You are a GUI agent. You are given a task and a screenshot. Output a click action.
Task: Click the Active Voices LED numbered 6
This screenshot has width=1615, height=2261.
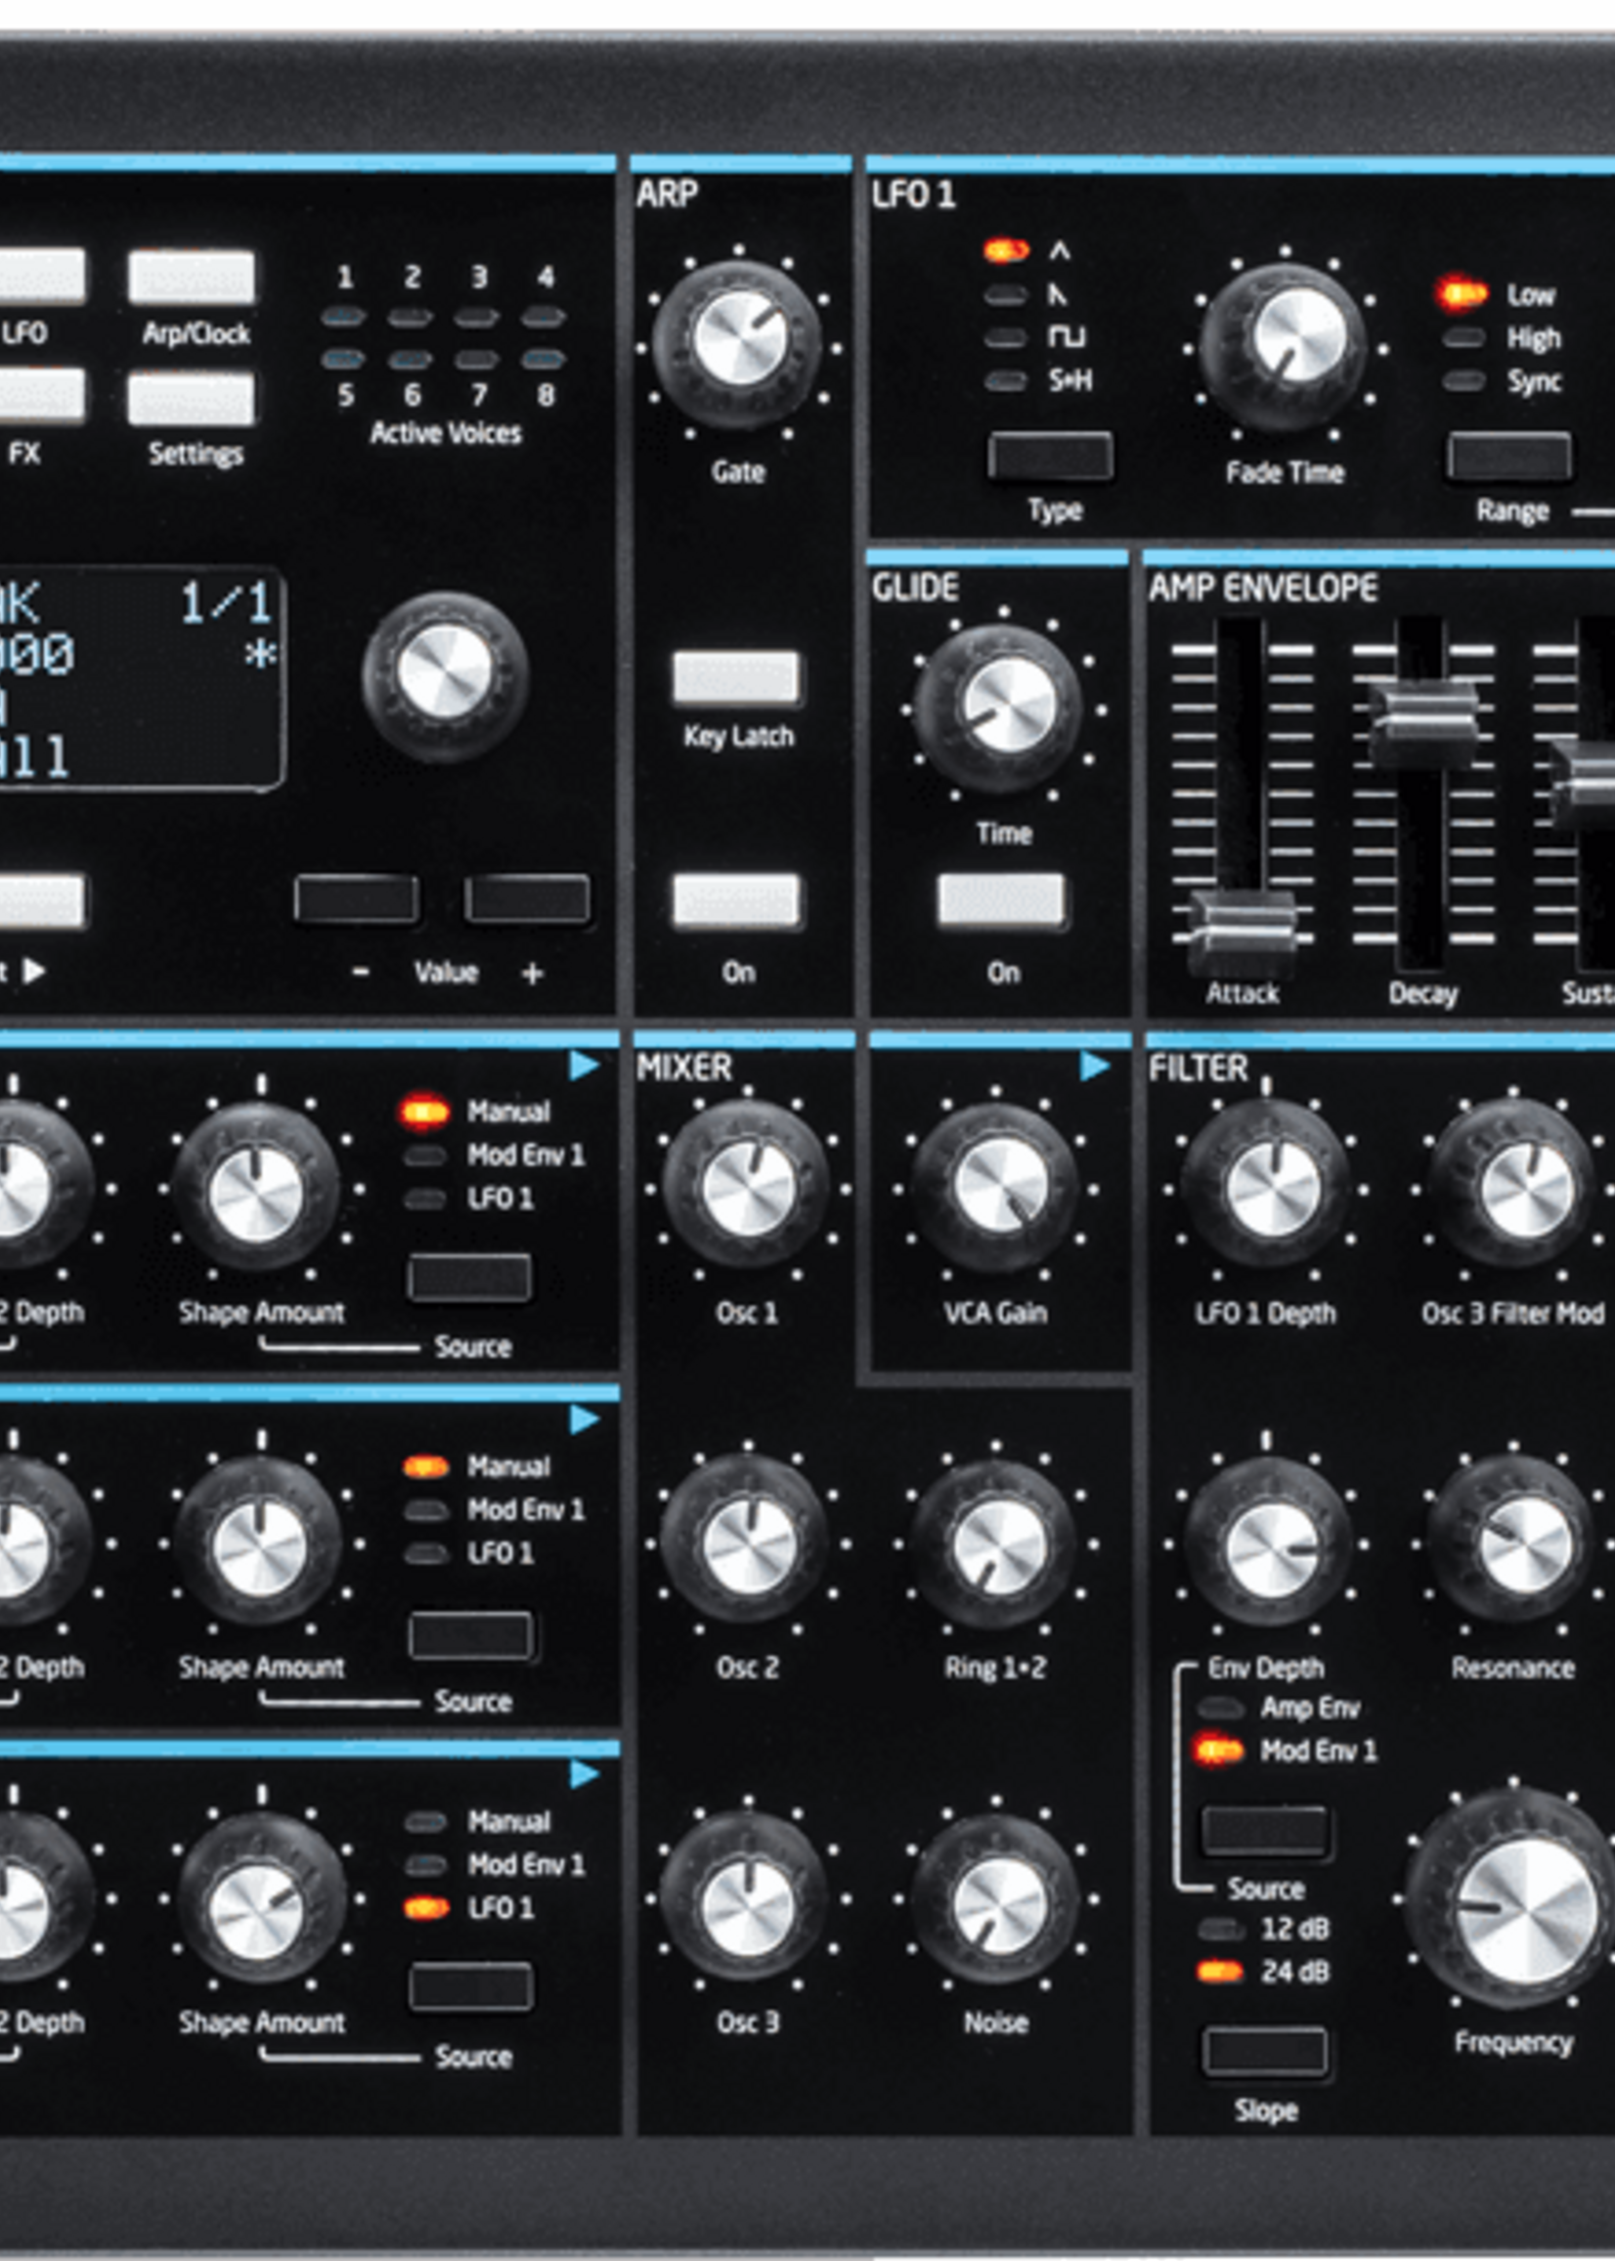(x=410, y=359)
